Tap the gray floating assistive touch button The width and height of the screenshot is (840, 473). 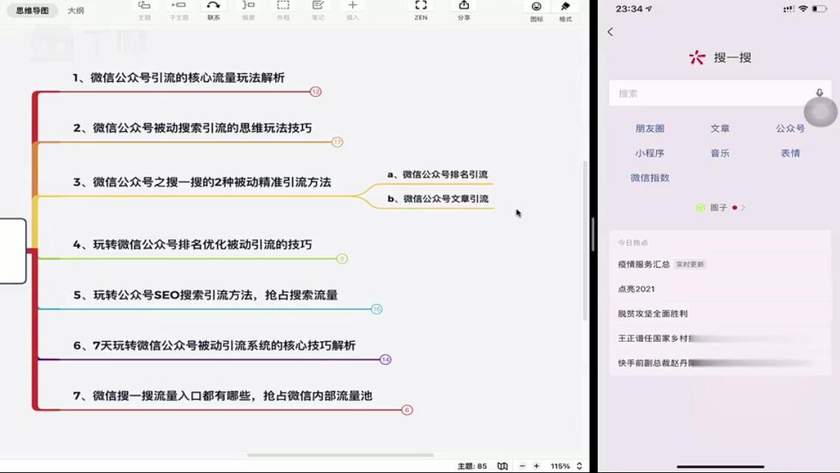[x=820, y=112]
